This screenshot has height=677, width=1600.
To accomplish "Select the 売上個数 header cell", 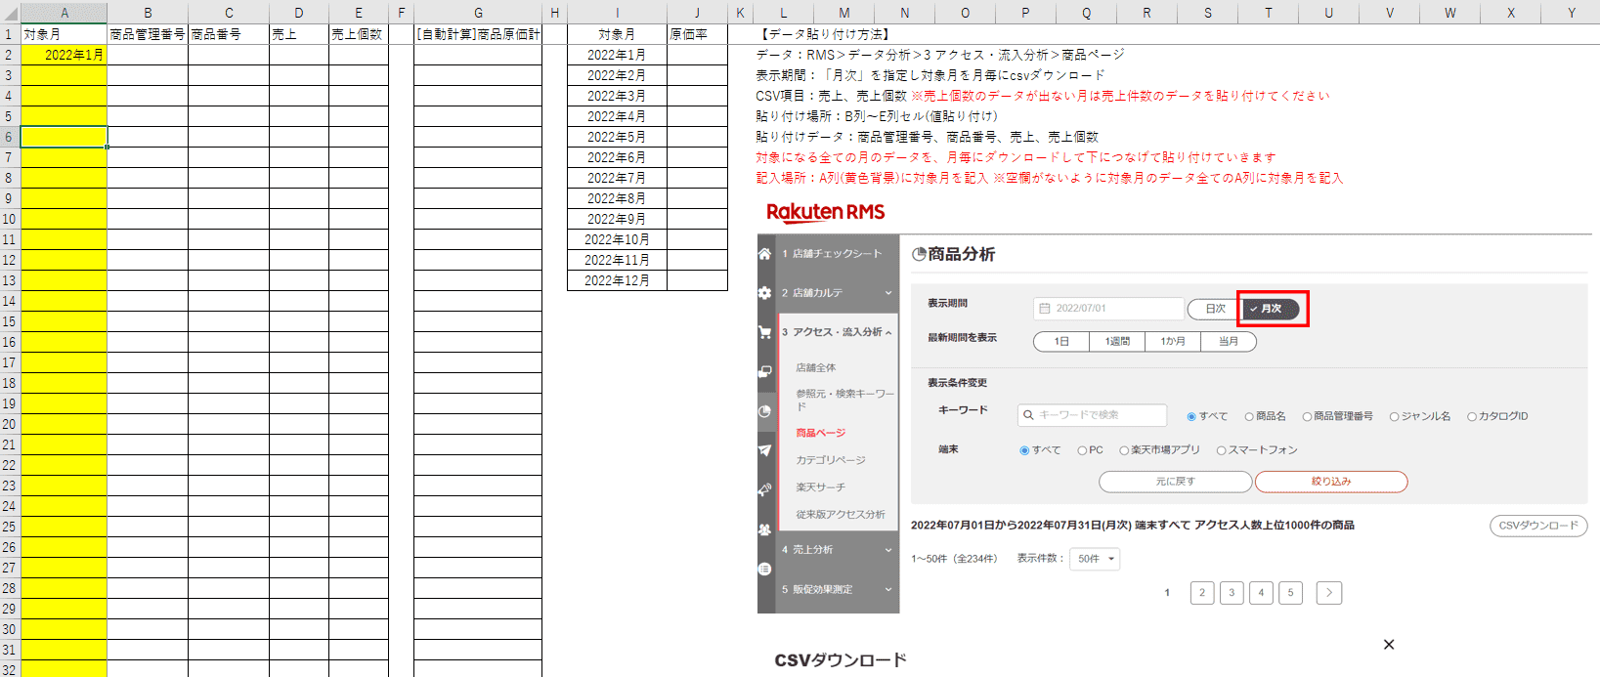I will pyautogui.click(x=358, y=34).
